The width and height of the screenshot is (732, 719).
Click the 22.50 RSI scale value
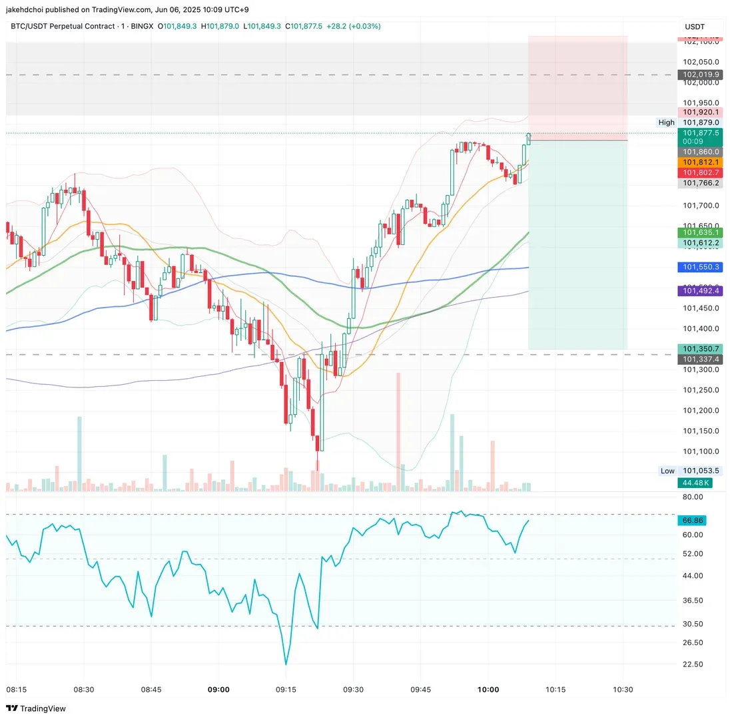coord(692,664)
